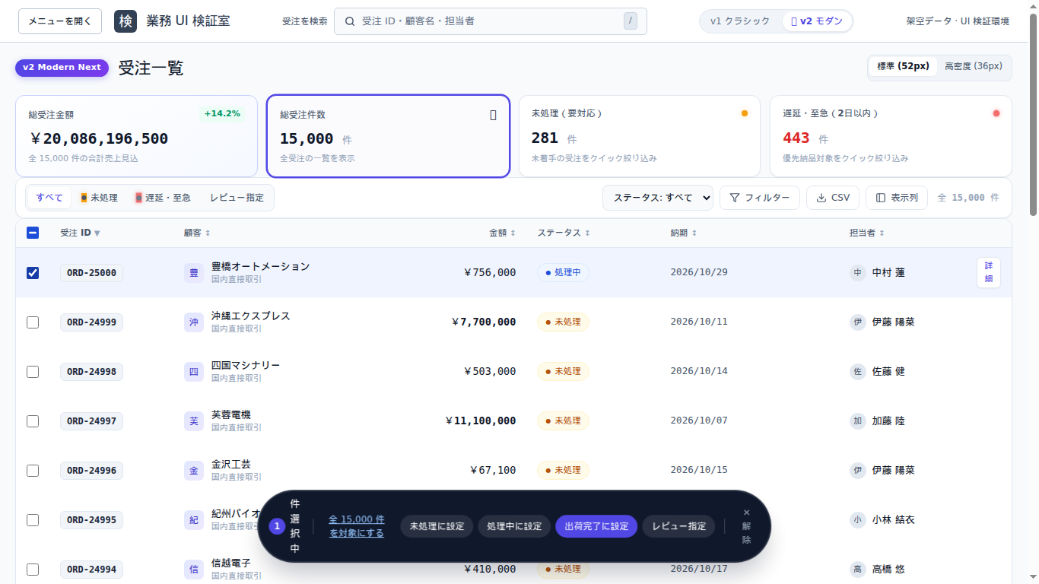The image size is (1039, 584).
Task: Sort by 担当者 column header
Action: pyautogui.click(x=867, y=233)
